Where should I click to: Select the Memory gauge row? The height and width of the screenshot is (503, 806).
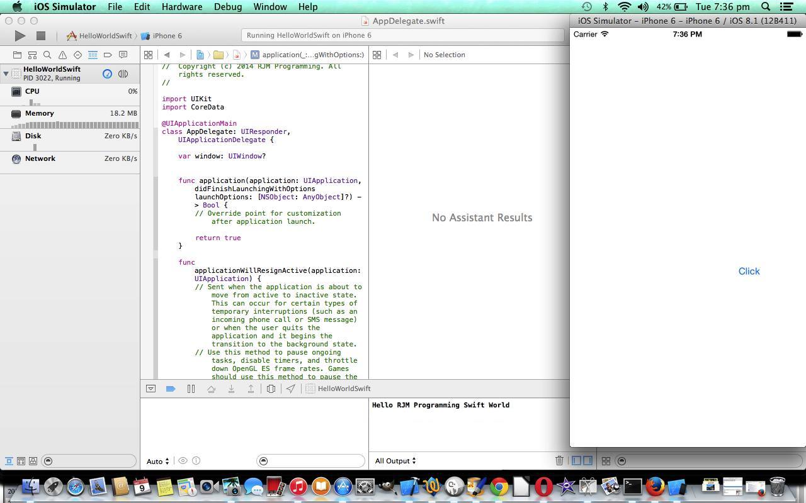tap(70, 118)
